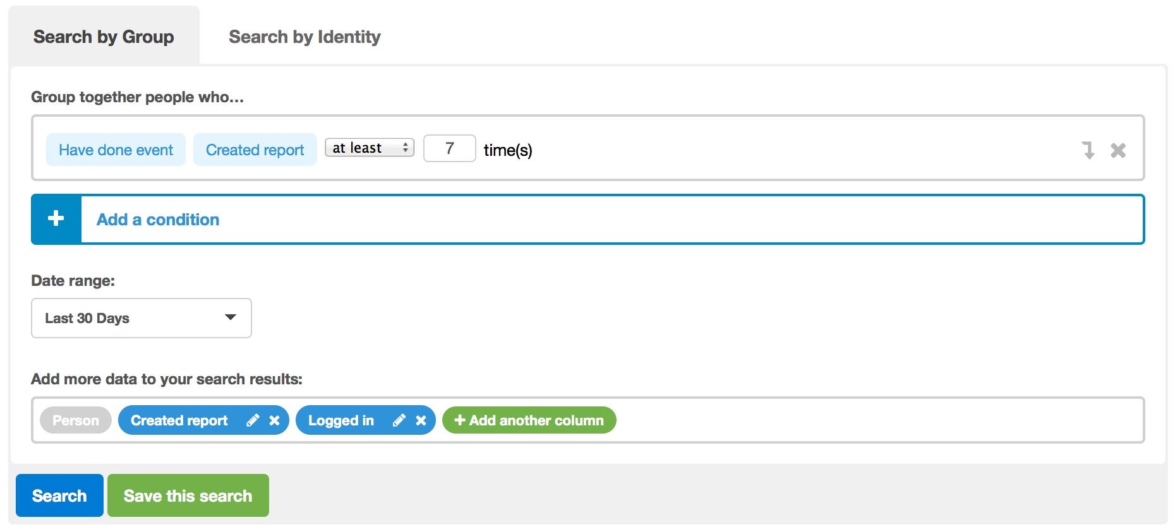Click the nested sub-condition arrow icon

(1088, 150)
